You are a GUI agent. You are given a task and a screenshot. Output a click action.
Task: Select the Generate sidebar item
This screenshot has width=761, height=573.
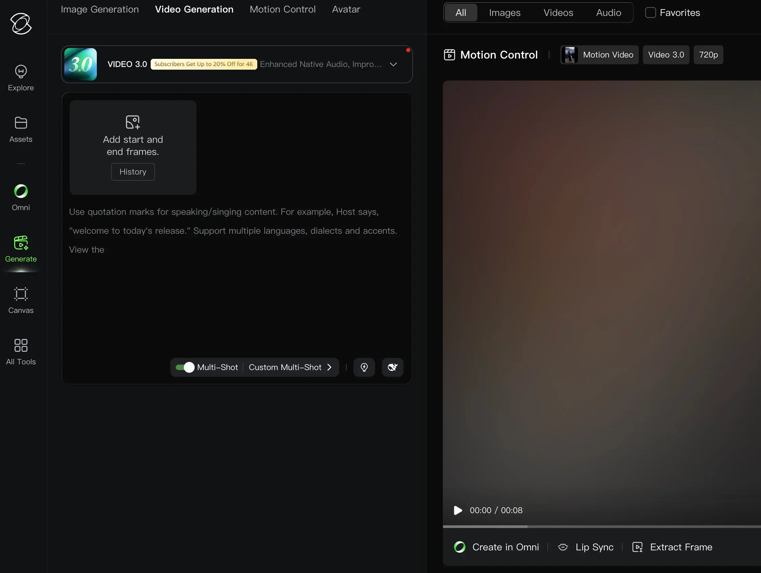coord(21,249)
